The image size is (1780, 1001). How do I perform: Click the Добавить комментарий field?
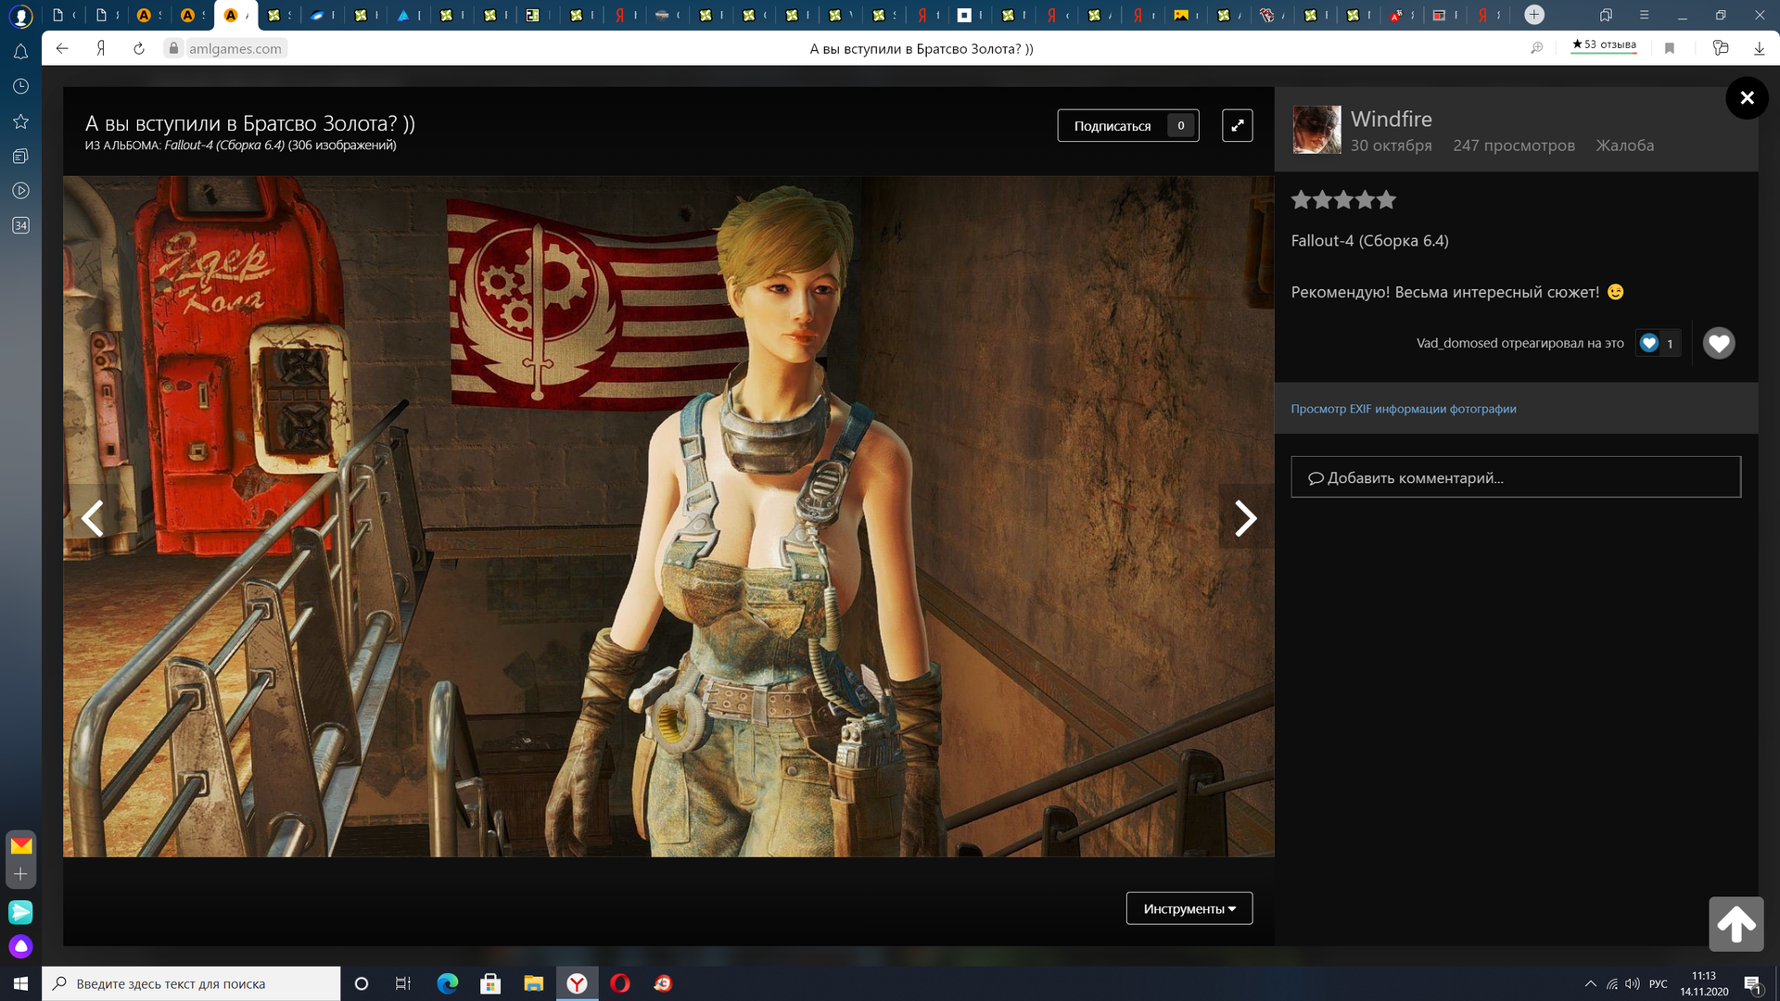tap(1515, 477)
